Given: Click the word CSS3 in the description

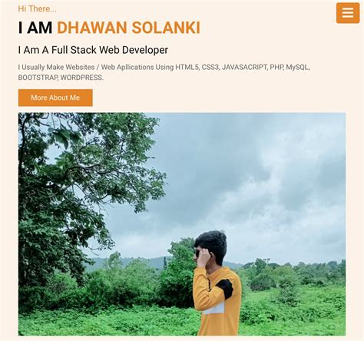Looking at the screenshot, I should tap(210, 68).
